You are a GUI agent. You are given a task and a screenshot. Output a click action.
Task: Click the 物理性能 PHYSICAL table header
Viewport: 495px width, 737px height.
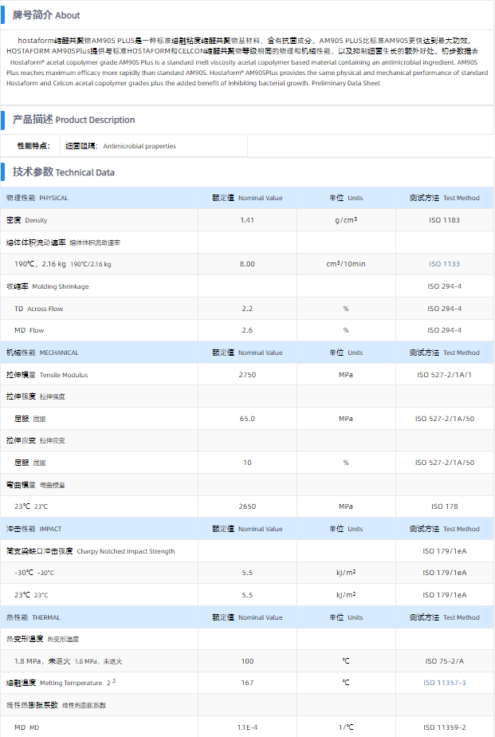tap(37, 198)
